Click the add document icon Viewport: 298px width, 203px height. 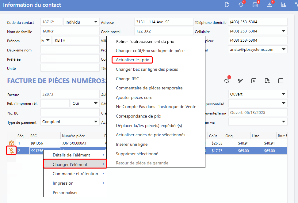click(x=267, y=81)
